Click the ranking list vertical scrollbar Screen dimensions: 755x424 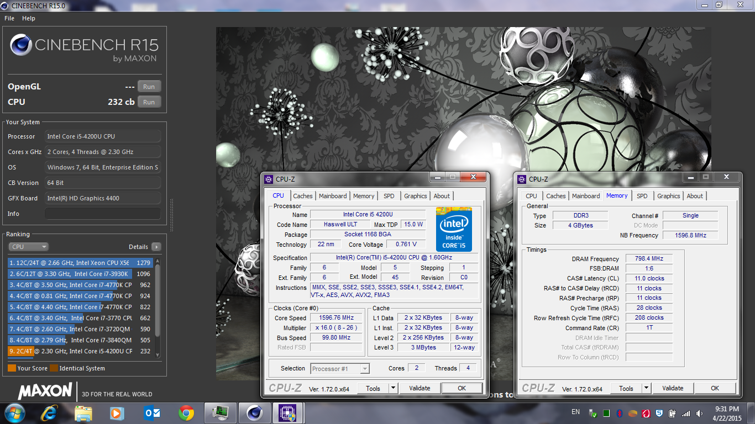click(x=158, y=308)
